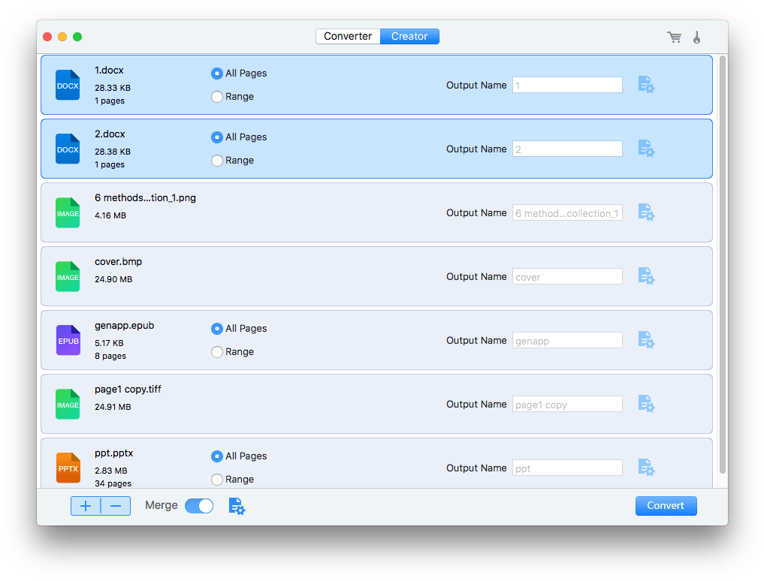Open output settings for 1.docx
764x581 pixels.
(x=646, y=85)
